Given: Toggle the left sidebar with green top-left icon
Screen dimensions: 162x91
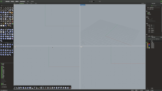Looking at the screenshot, I should [x=2, y=2].
